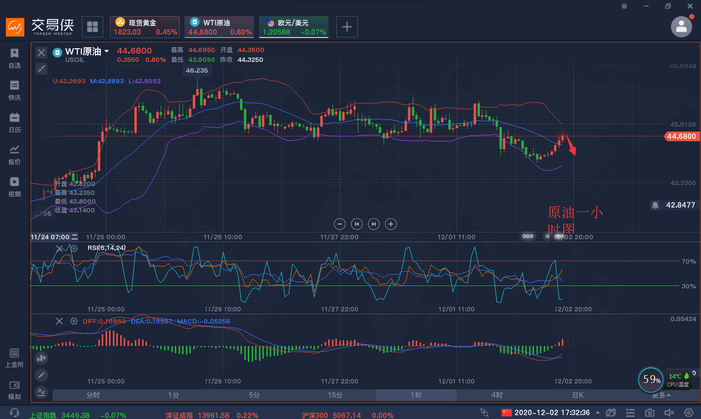This screenshot has width=701, height=419.
Task: Open the 报价 quotes sidebar item
Action: pos(15,155)
